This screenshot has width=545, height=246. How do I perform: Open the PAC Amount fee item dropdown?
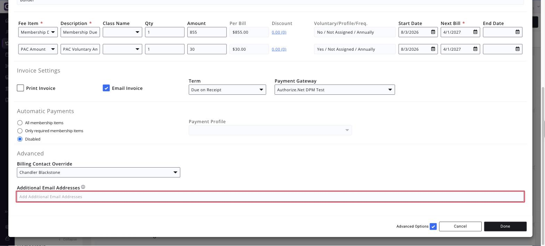click(x=38, y=49)
